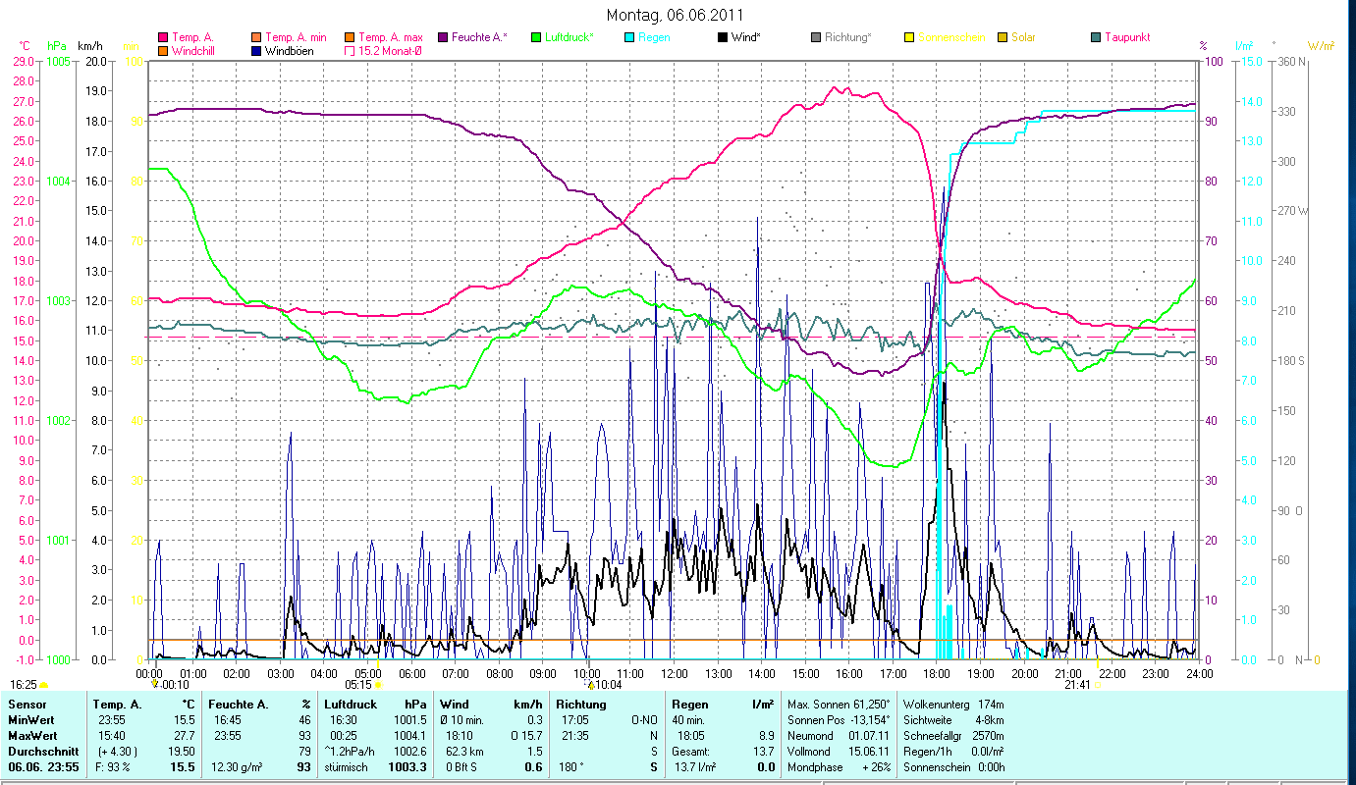Click the 'MaxWert' row label

tap(32, 735)
